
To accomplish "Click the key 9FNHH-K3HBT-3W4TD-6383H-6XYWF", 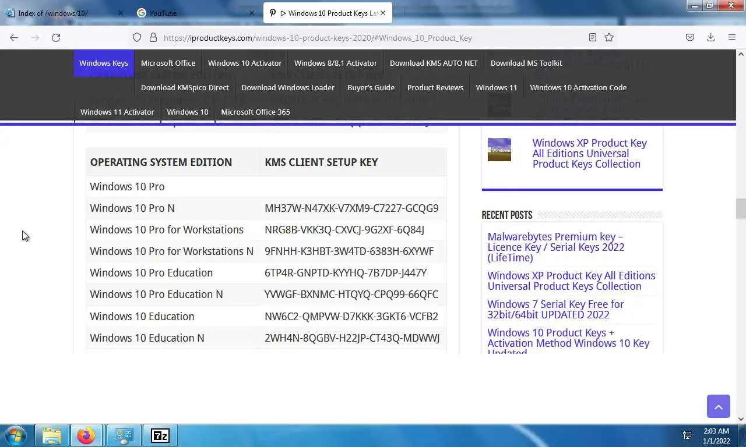I will [x=349, y=251].
